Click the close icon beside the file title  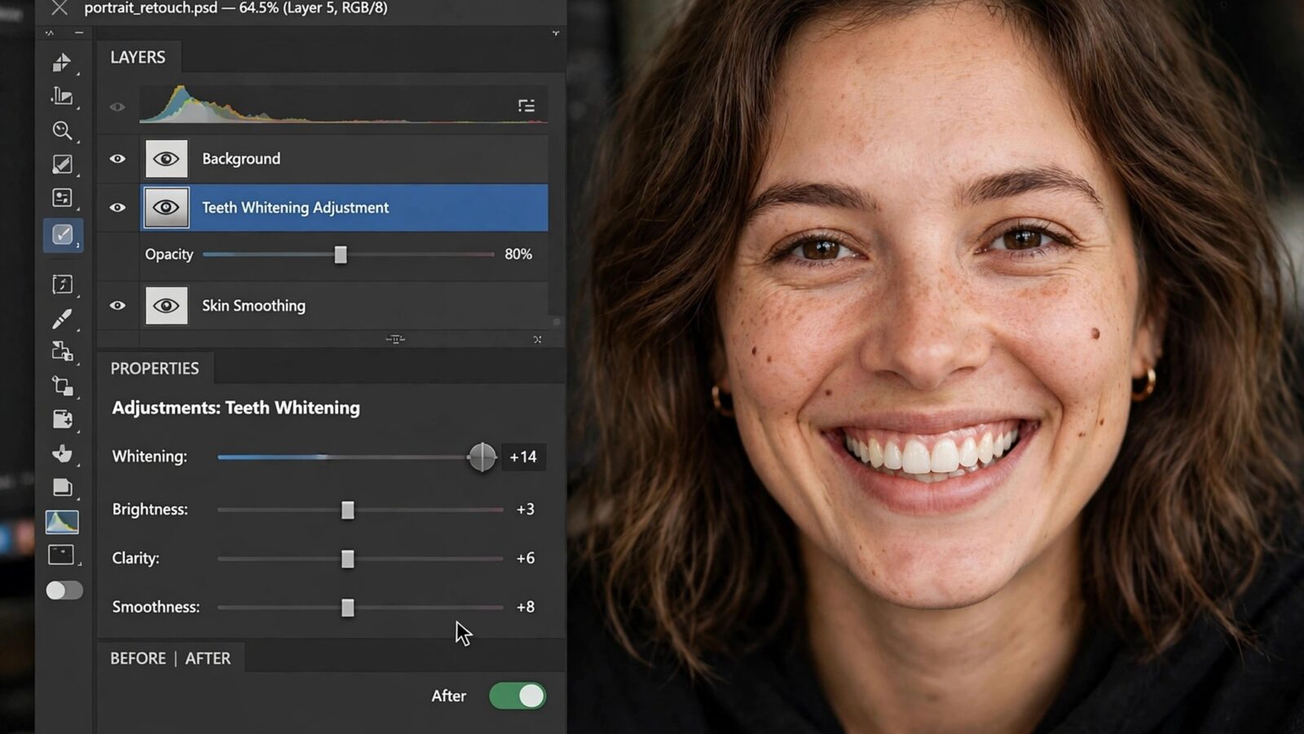[x=59, y=8]
